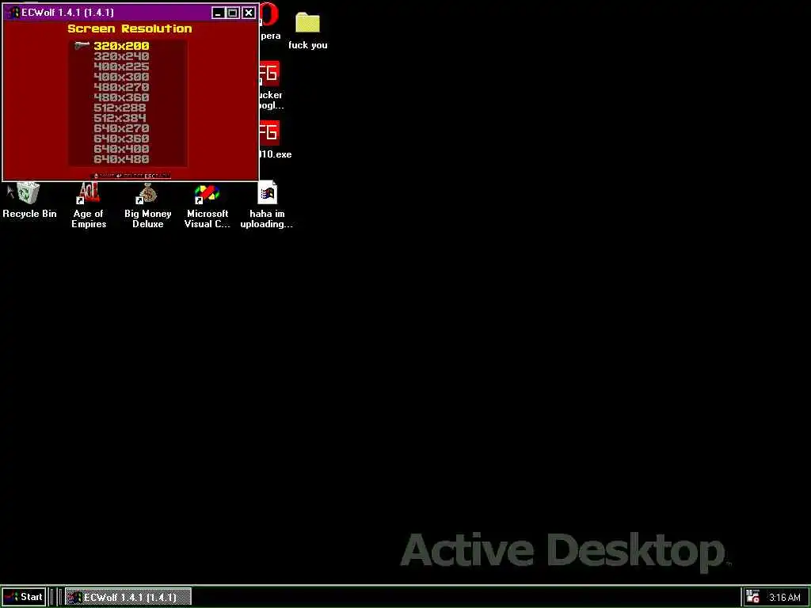Pick the 400x225 resolution entry
This screenshot has width=811, height=608.
[x=121, y=66]
